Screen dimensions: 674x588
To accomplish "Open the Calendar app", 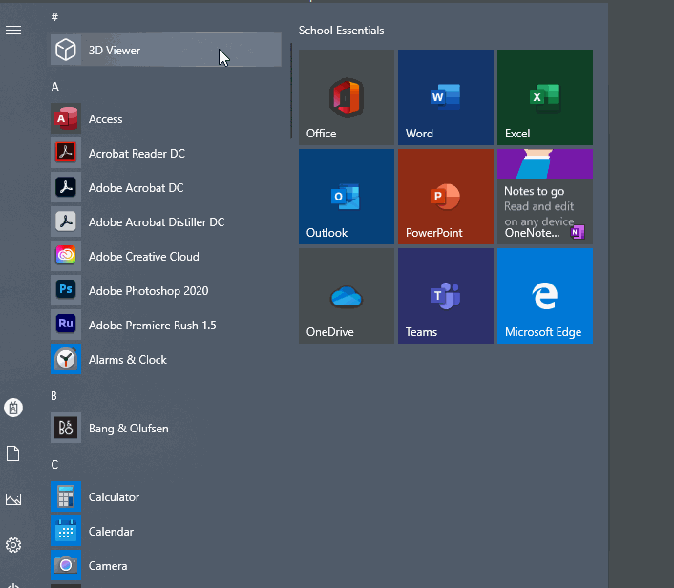I will click(x=166, y=532).
